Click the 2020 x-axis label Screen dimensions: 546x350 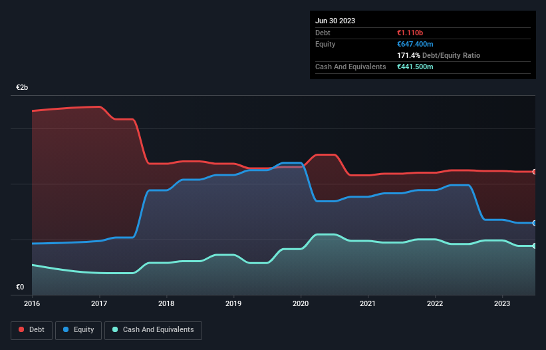click(x=301, y=303)
